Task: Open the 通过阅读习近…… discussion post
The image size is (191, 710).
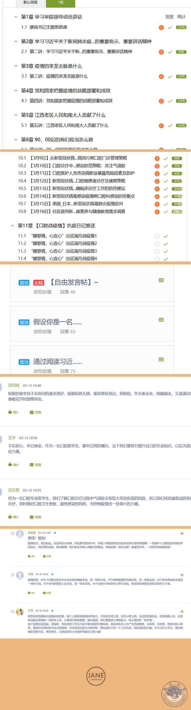Action: [57, 362]
